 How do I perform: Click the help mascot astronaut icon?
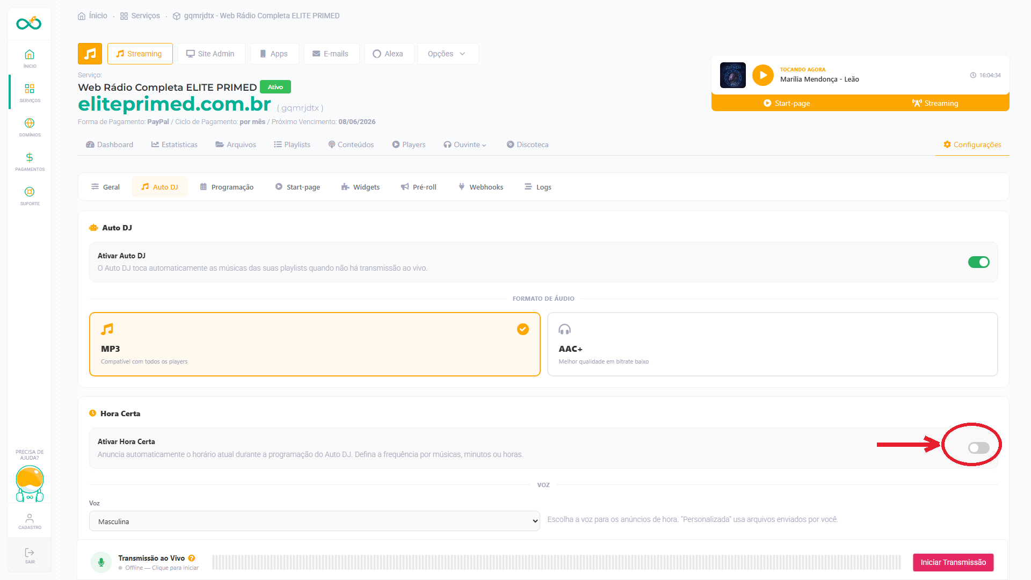coord(30,483)
